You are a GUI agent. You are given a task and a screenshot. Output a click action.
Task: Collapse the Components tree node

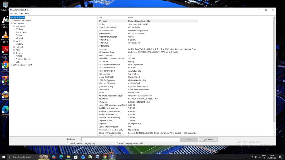point(11,23)
